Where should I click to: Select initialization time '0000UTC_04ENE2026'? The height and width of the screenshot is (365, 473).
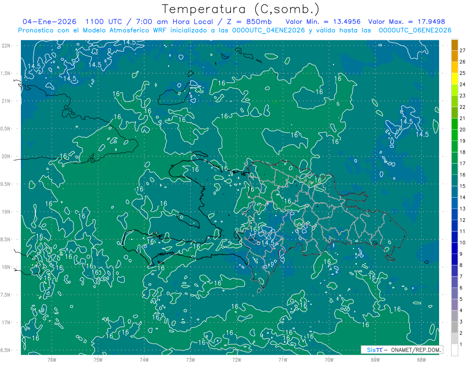(268, 30)
